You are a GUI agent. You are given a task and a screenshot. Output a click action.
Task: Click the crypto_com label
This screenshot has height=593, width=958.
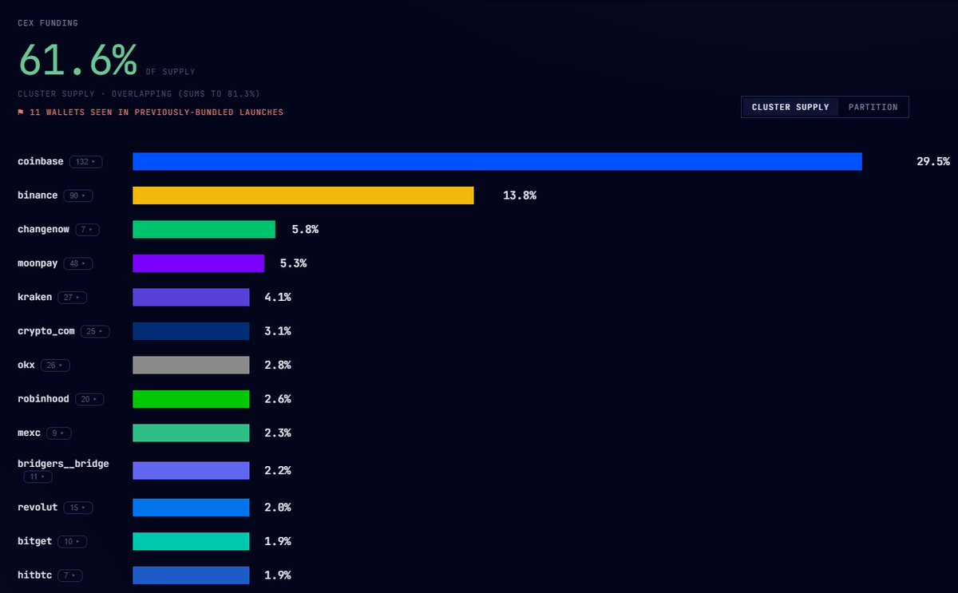point(46,331)
